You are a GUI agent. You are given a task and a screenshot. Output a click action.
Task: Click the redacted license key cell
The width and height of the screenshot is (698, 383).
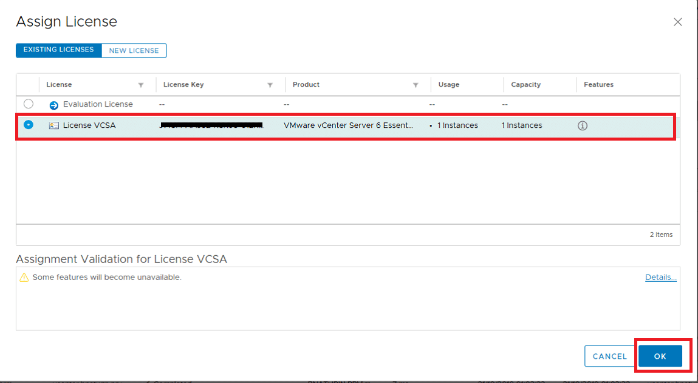point(211,125)
